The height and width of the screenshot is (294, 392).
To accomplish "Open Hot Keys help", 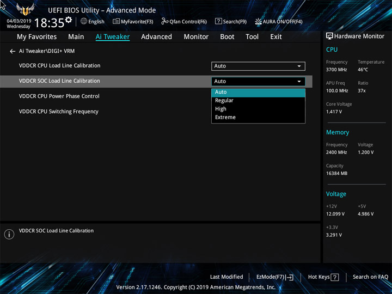I will coord(323,277).
